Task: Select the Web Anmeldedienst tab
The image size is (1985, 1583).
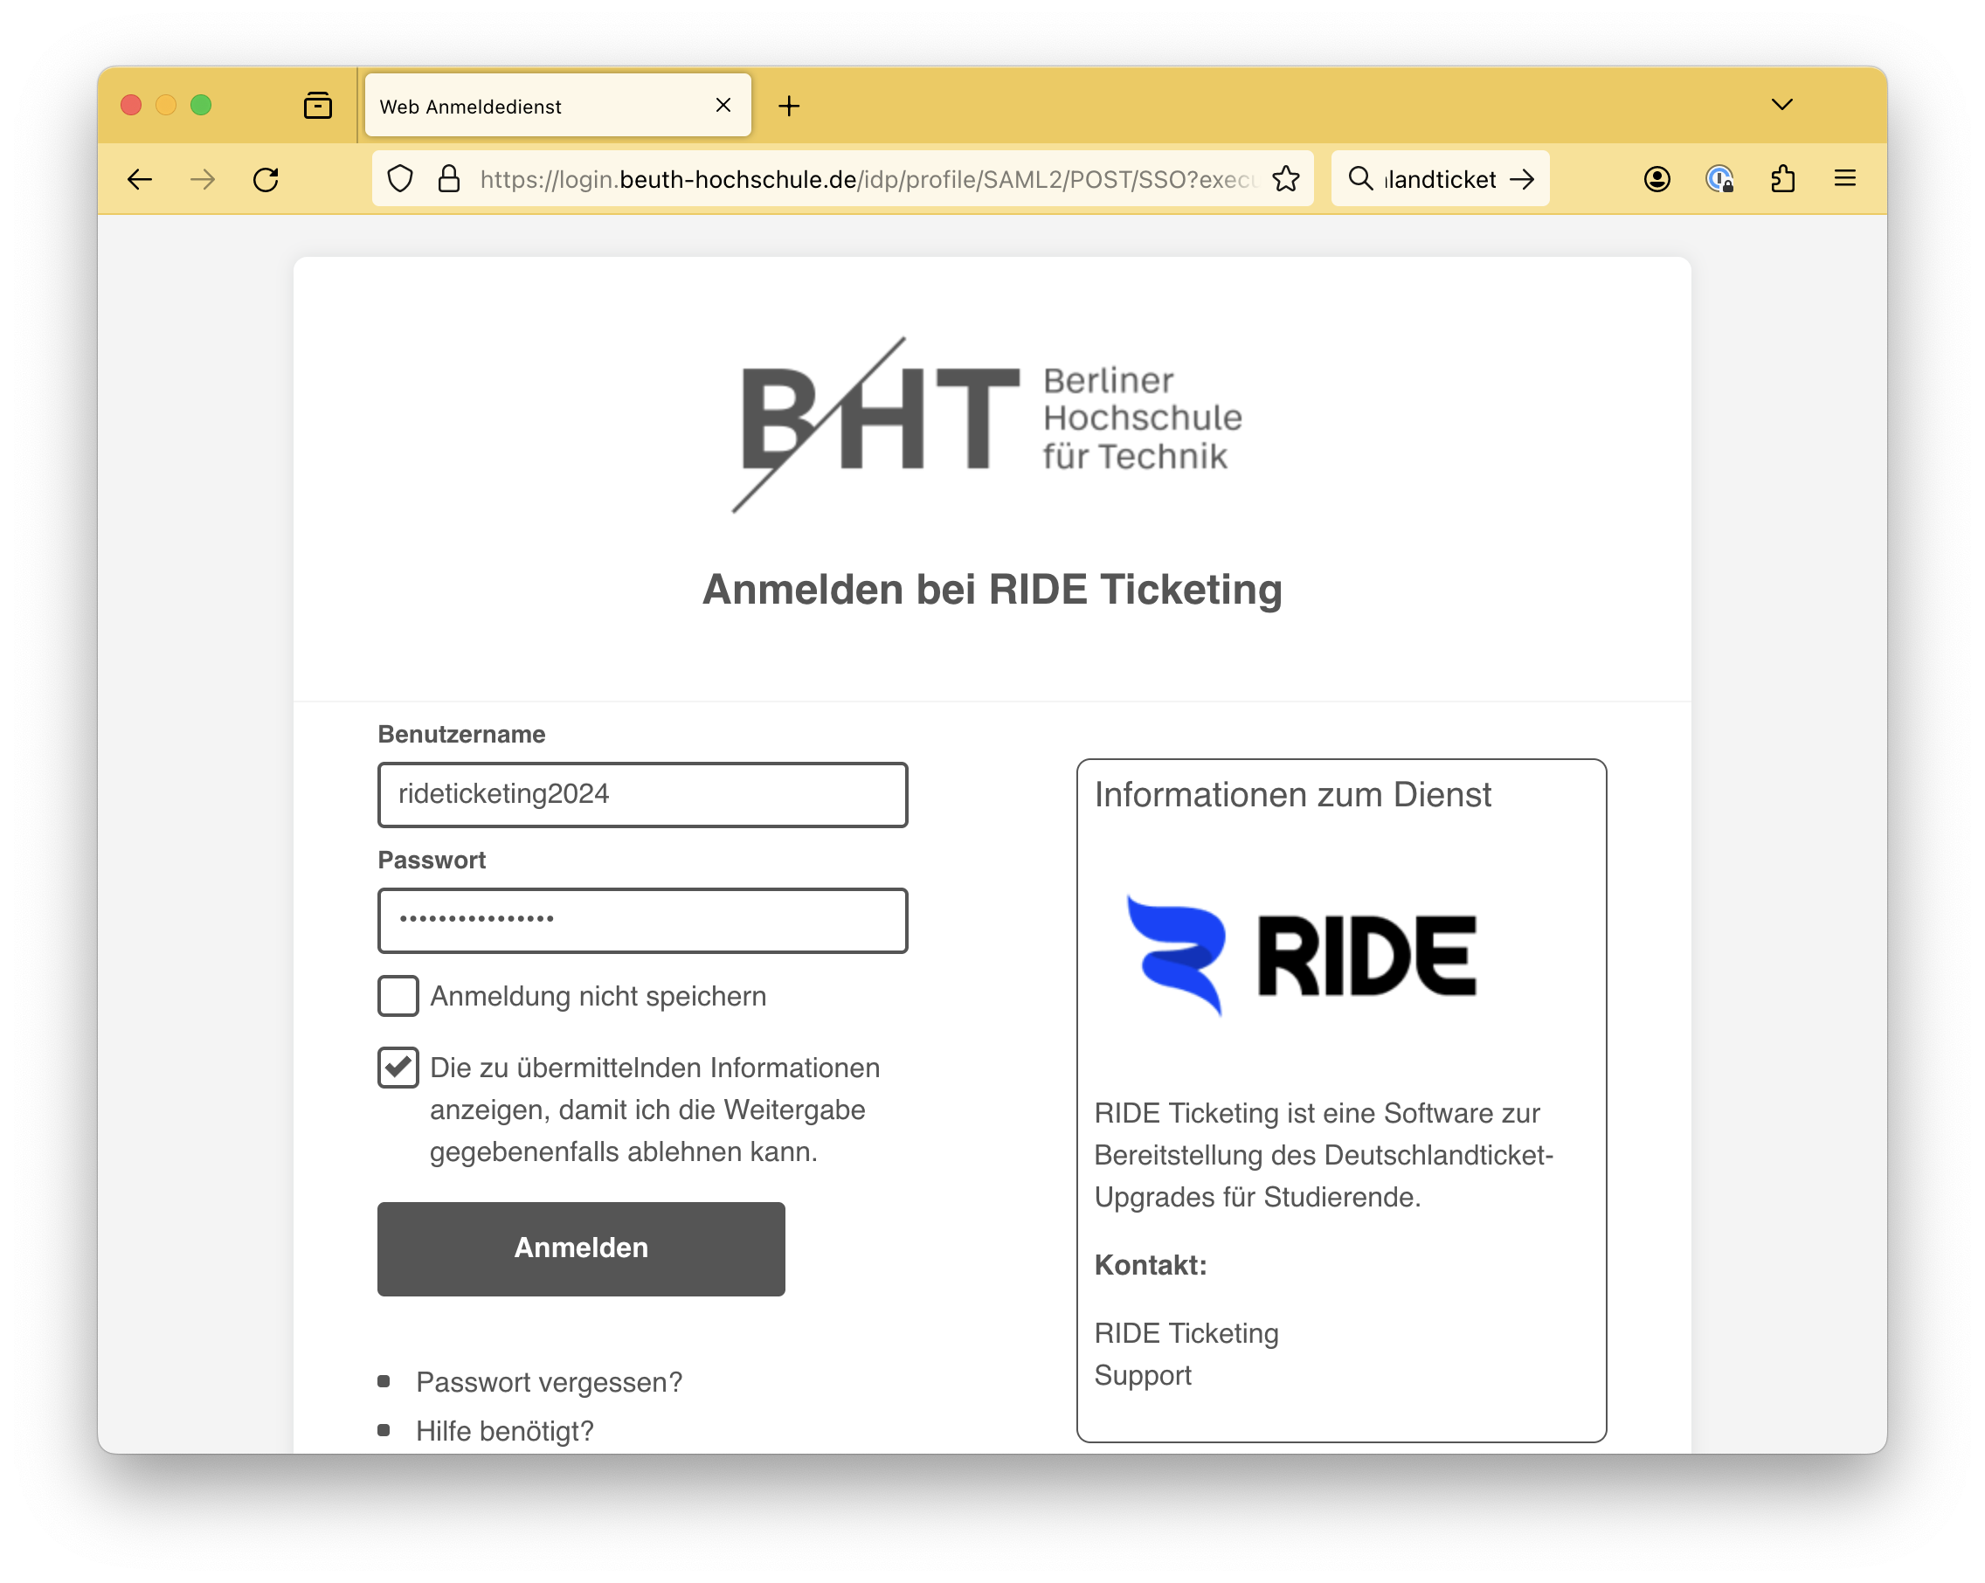Action: (x=558, y=106)
